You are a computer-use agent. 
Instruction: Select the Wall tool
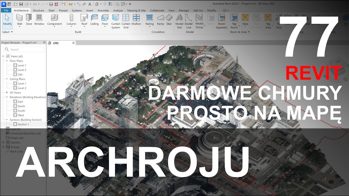pos(19,21)
